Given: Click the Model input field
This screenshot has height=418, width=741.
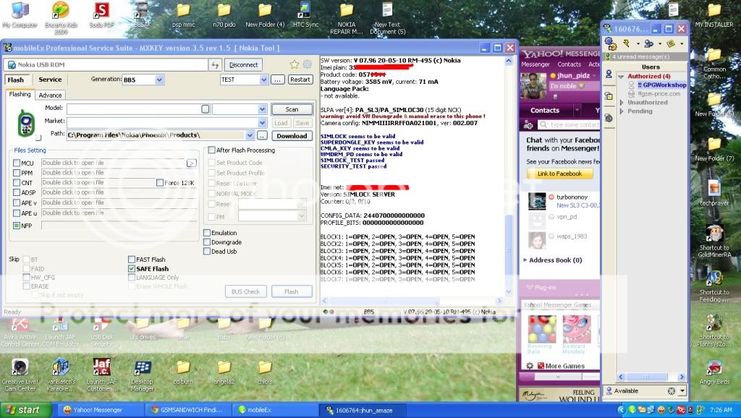Looking at the screenshot, I should pos(133,108).
